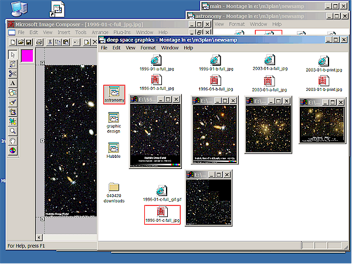This screenshot has width=352, height=264.
Task: Pick the Paint brush tool in the toolbox
Action: (x=12, y=102)
